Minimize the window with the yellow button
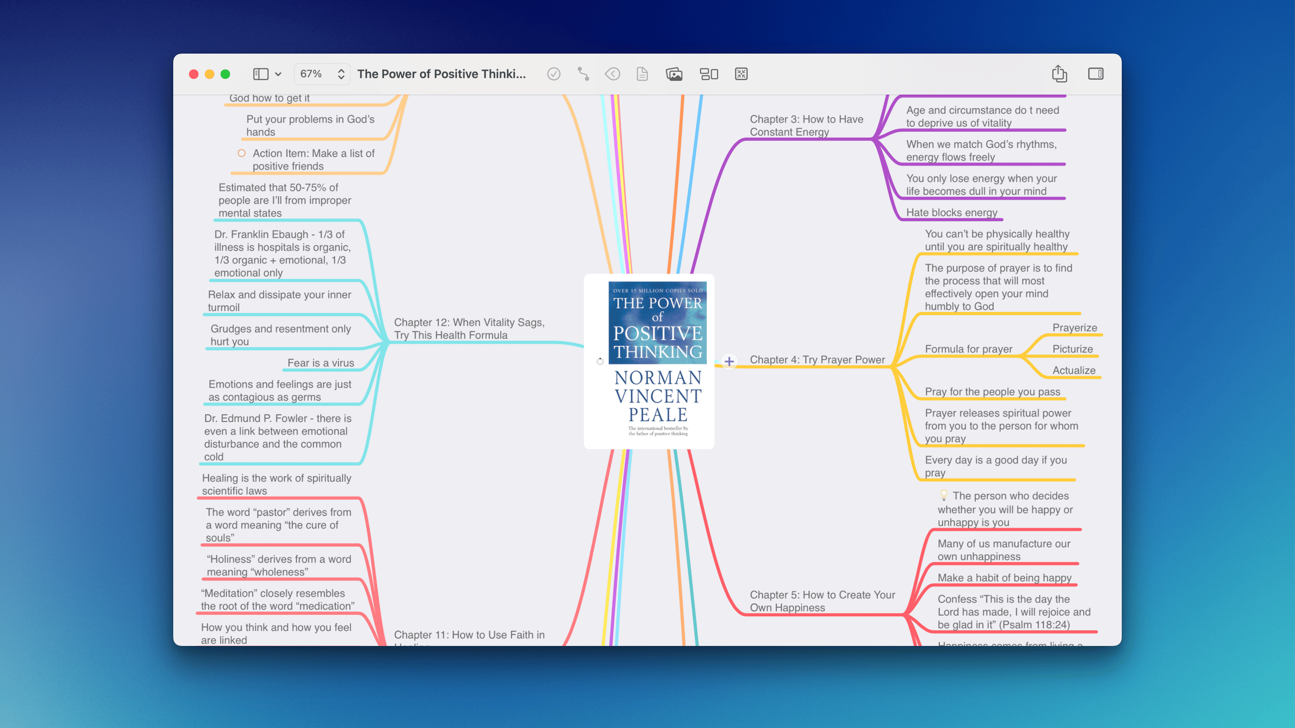 (x=209, y=74)
